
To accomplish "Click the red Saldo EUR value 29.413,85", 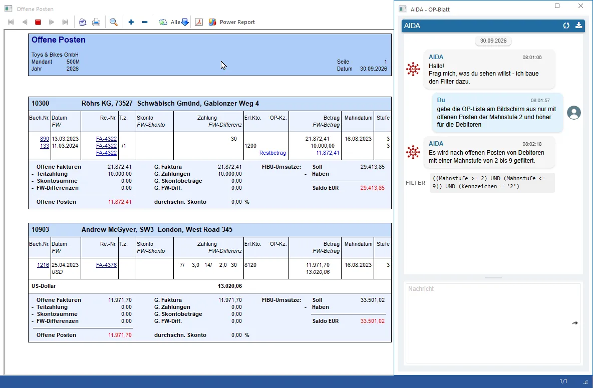I will click(x=373, y=188).
